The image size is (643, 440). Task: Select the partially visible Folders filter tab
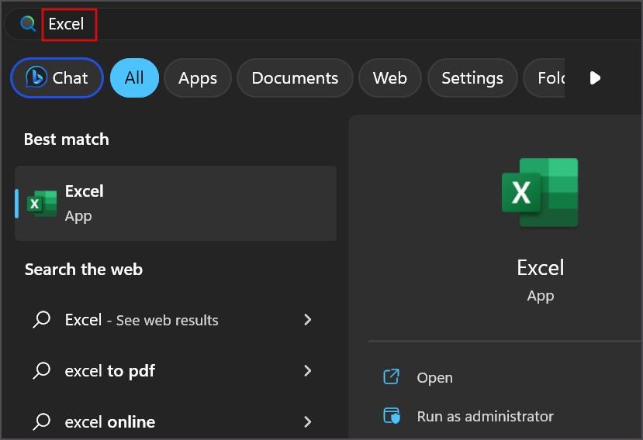click(544, 77)
